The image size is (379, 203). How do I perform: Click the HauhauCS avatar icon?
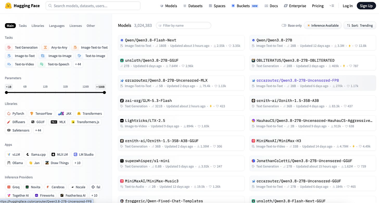(253, 120)
